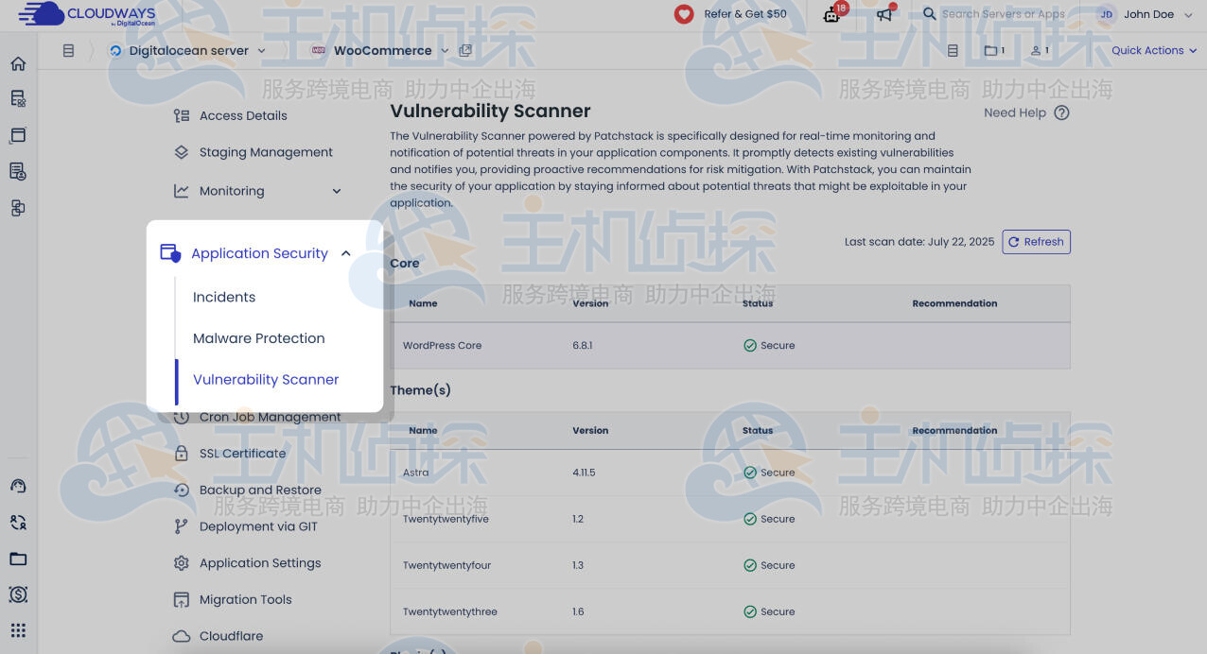This screenshot has width=1207, height=654.
Task: Open the support headset icon in left rail
Action: (x=18, y=486)
